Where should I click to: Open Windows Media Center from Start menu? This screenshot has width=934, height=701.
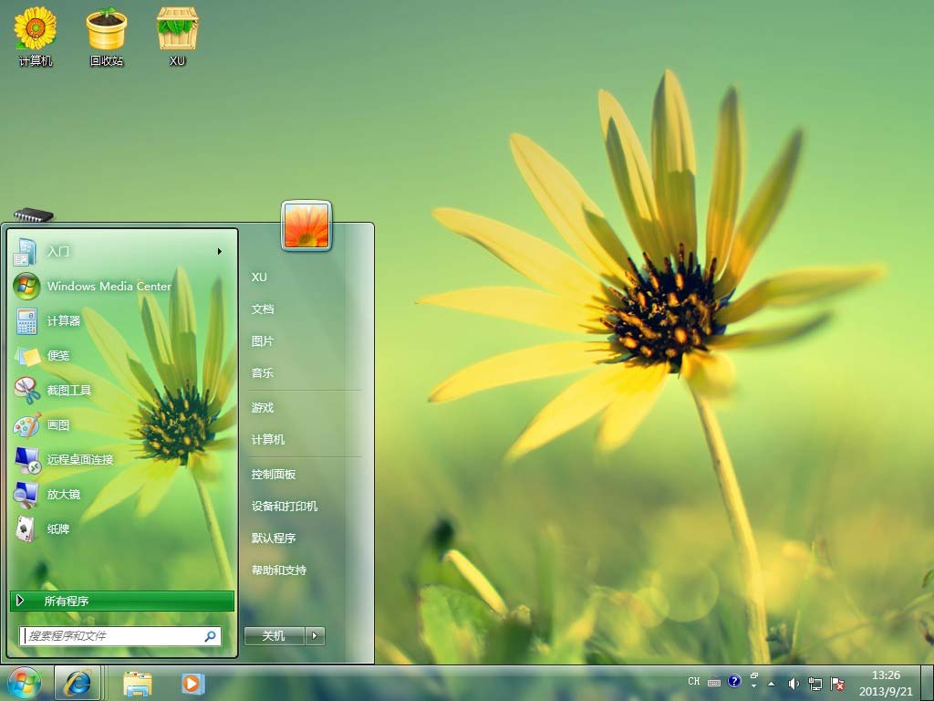click(109, 287)
